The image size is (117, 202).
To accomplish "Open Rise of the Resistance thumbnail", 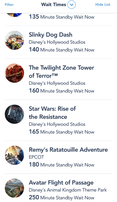I will coord(14,114).
